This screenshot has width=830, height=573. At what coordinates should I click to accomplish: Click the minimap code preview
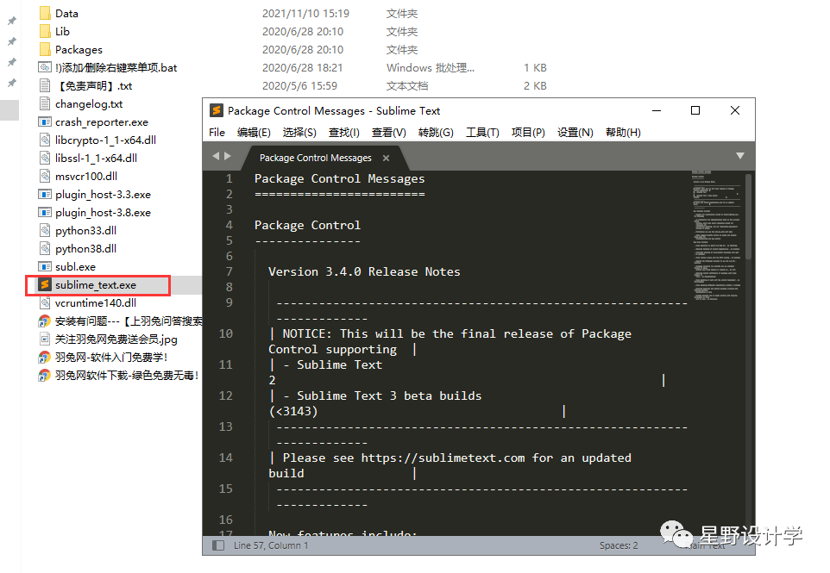click(716, 235)
